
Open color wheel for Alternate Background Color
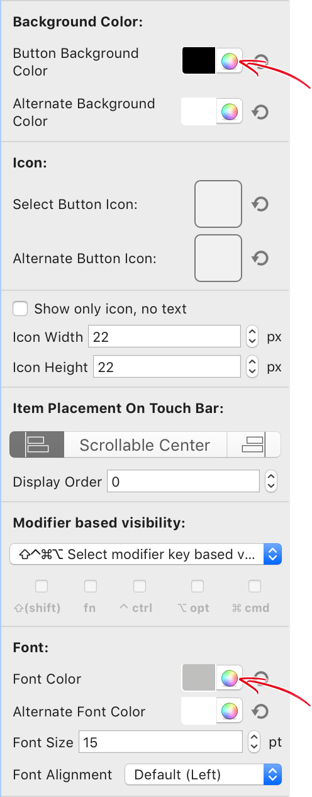click(x=230, y=111)
